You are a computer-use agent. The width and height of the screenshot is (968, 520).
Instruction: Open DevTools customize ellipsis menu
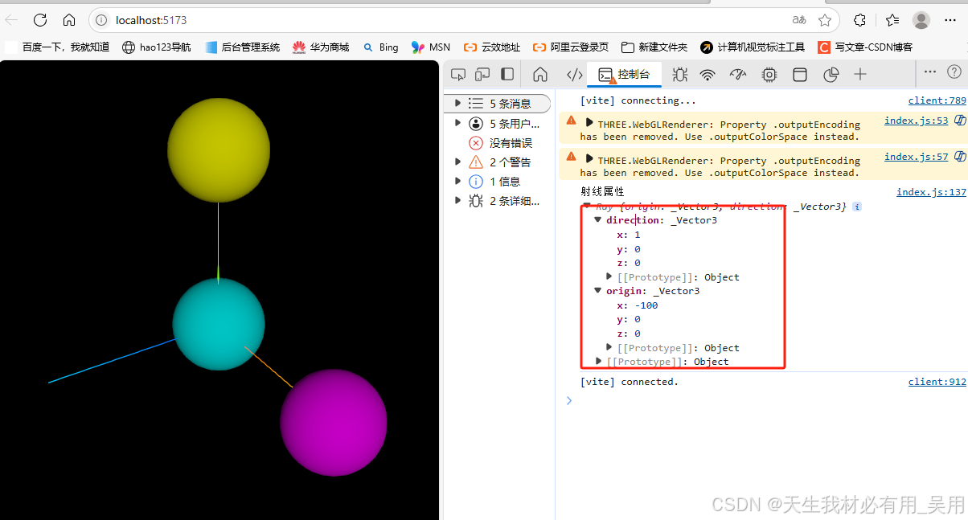coord(930,72)
